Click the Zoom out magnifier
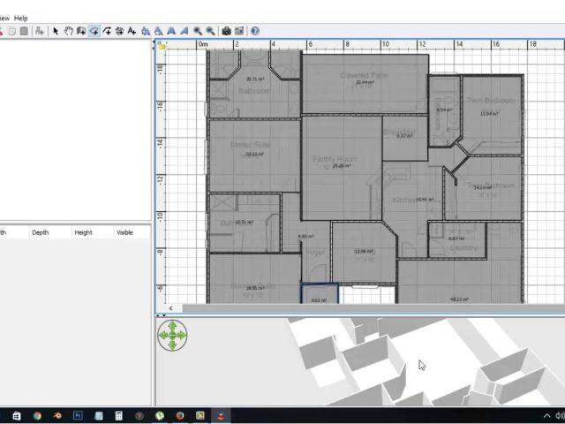This screenshot has height=424, width=565. click(x=210, y=31)
